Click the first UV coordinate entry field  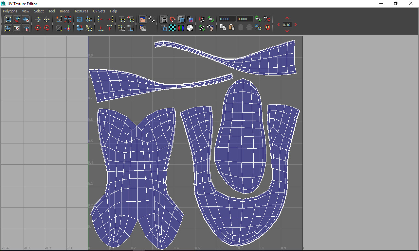click(227, 19)
